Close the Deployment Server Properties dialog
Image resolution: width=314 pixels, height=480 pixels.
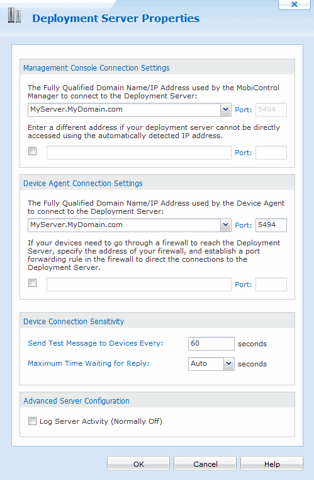point(294,4)
